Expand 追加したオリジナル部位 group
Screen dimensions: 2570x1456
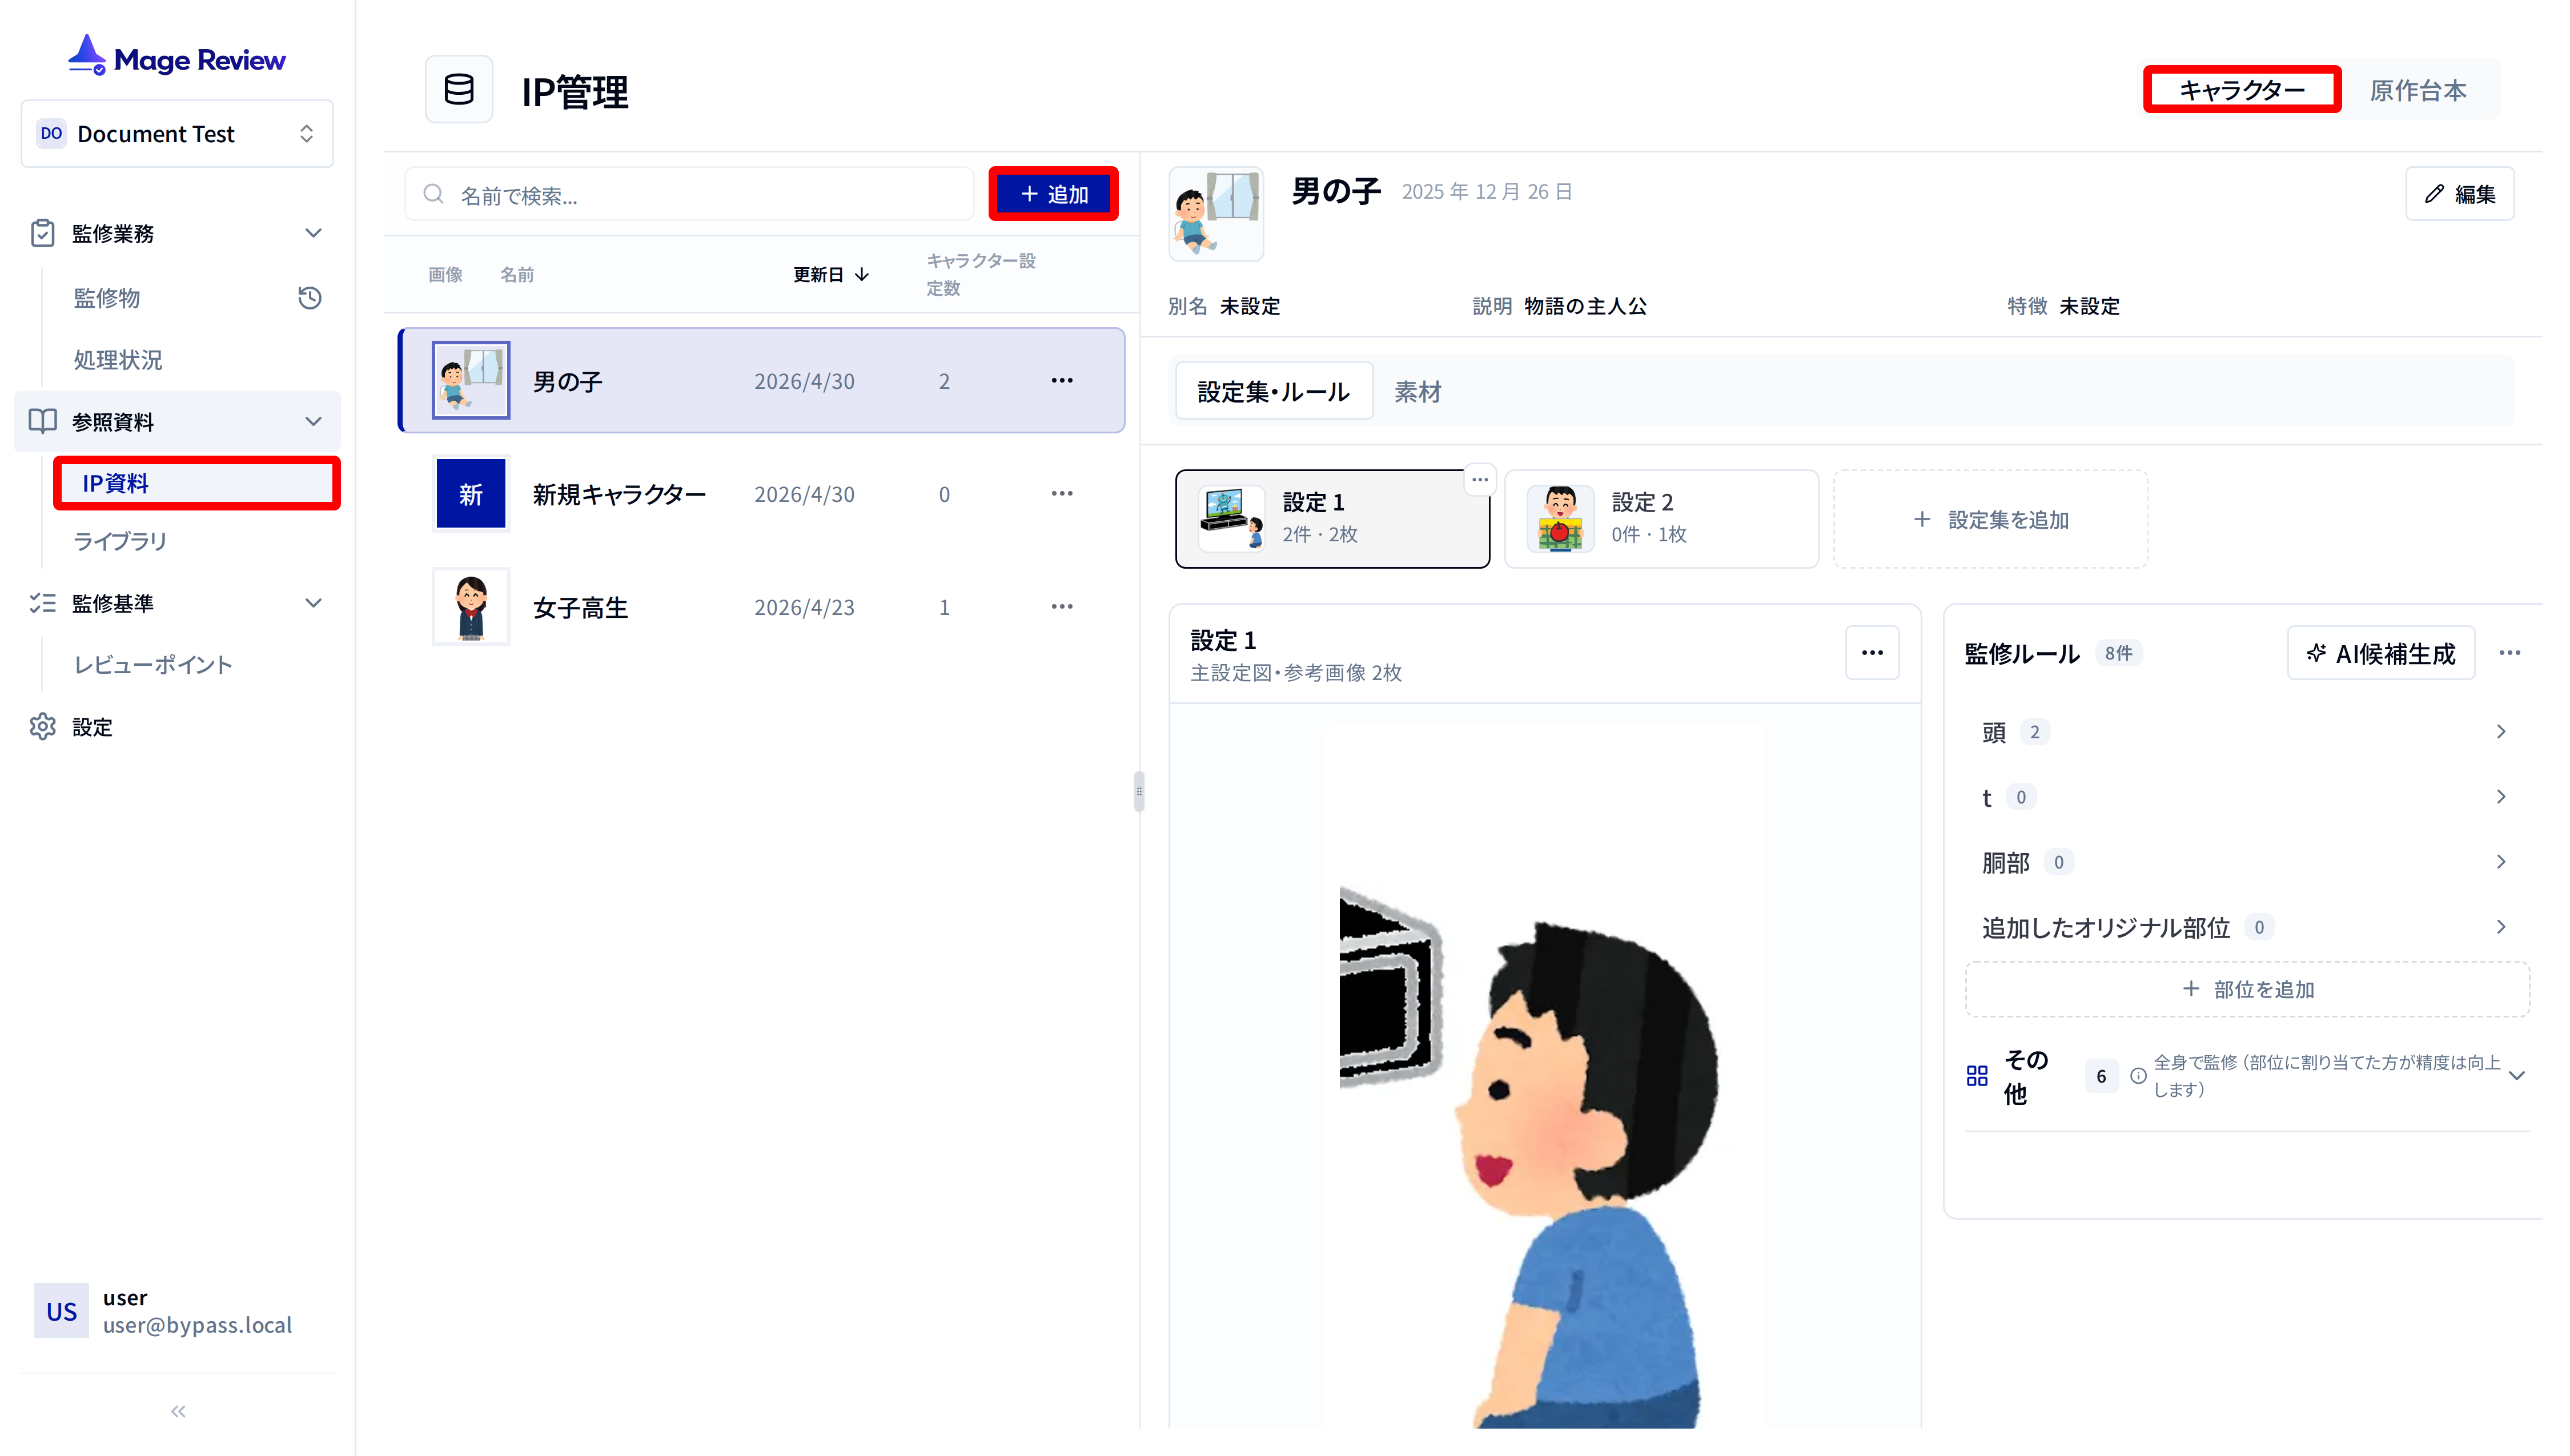coord(2246,927)
